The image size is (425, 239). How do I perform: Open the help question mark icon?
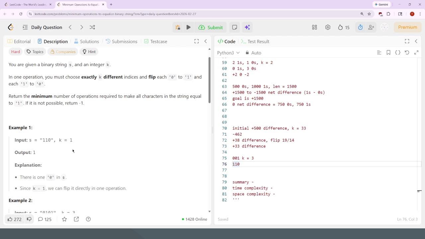88,219
